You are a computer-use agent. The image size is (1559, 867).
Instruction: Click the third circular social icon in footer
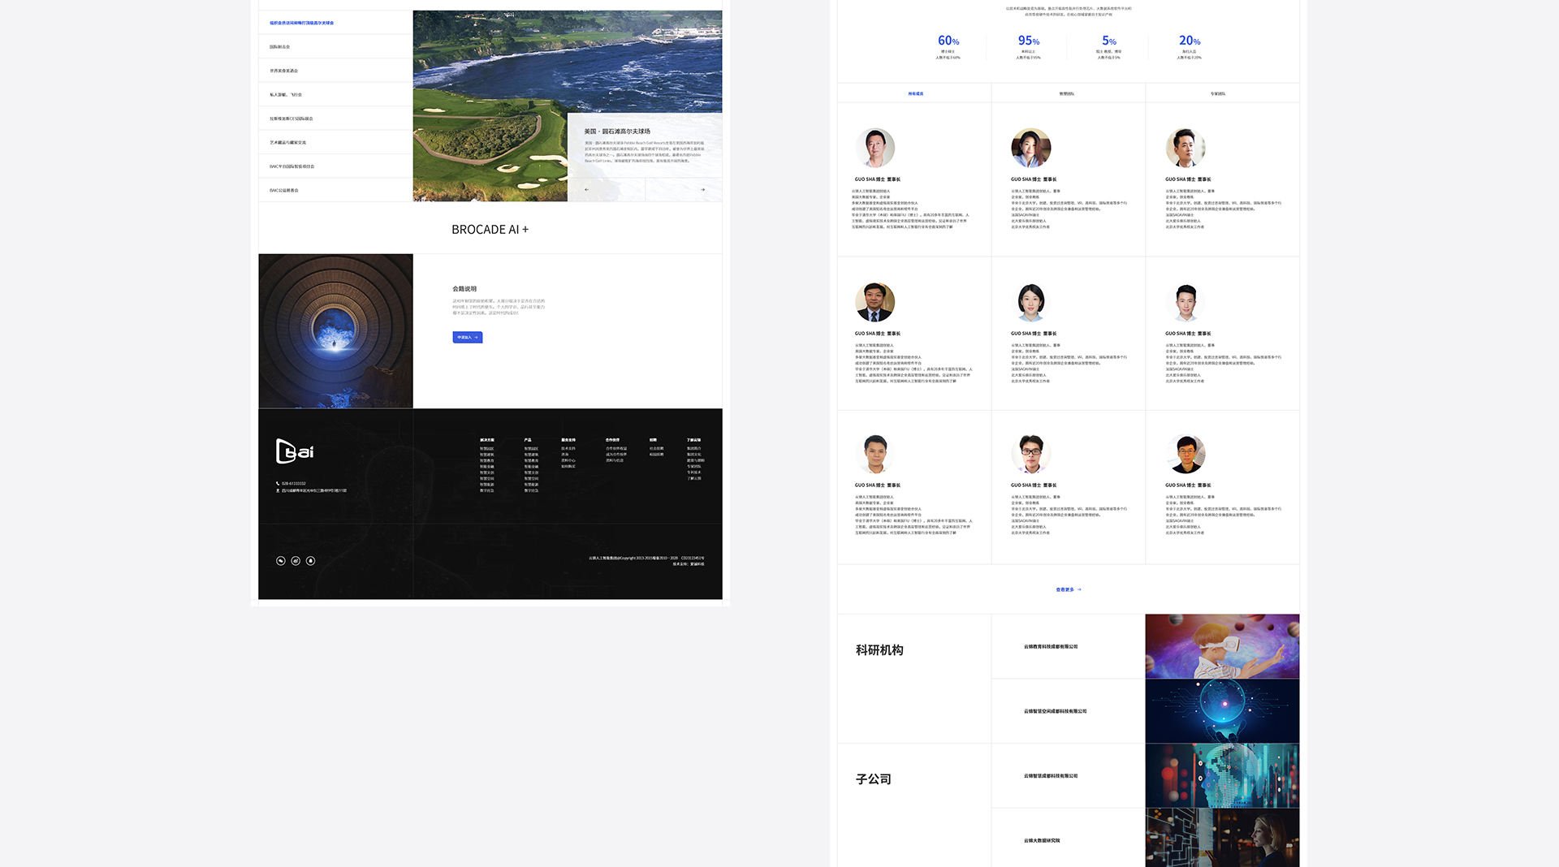(310, 561)
